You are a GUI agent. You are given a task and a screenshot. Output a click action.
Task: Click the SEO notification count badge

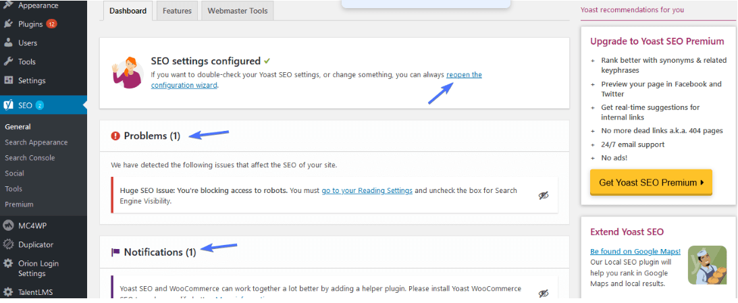point(40,105)
